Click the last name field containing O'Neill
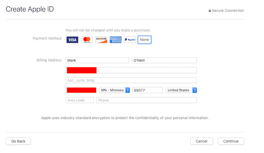 164,60
